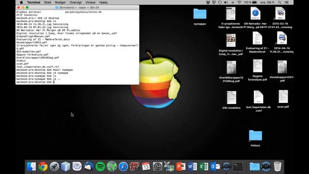Launch Outlook from the Dock
The height and width of the screenshot is (174, 309).
(x=215, y=166)
